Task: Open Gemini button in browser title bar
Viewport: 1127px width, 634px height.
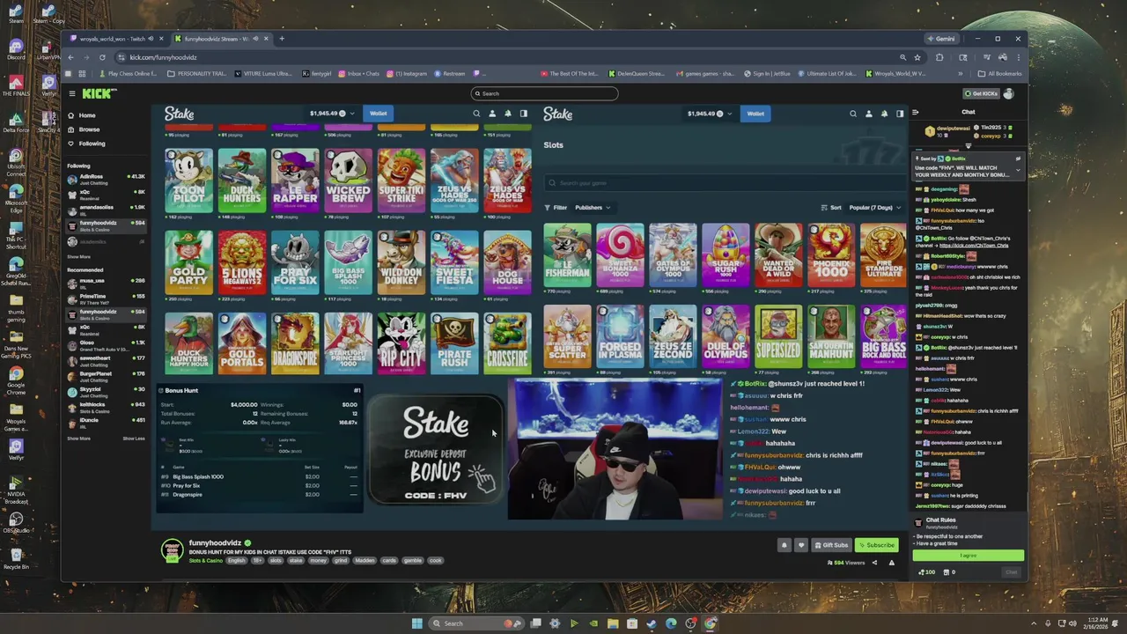Action: [941, 39]
